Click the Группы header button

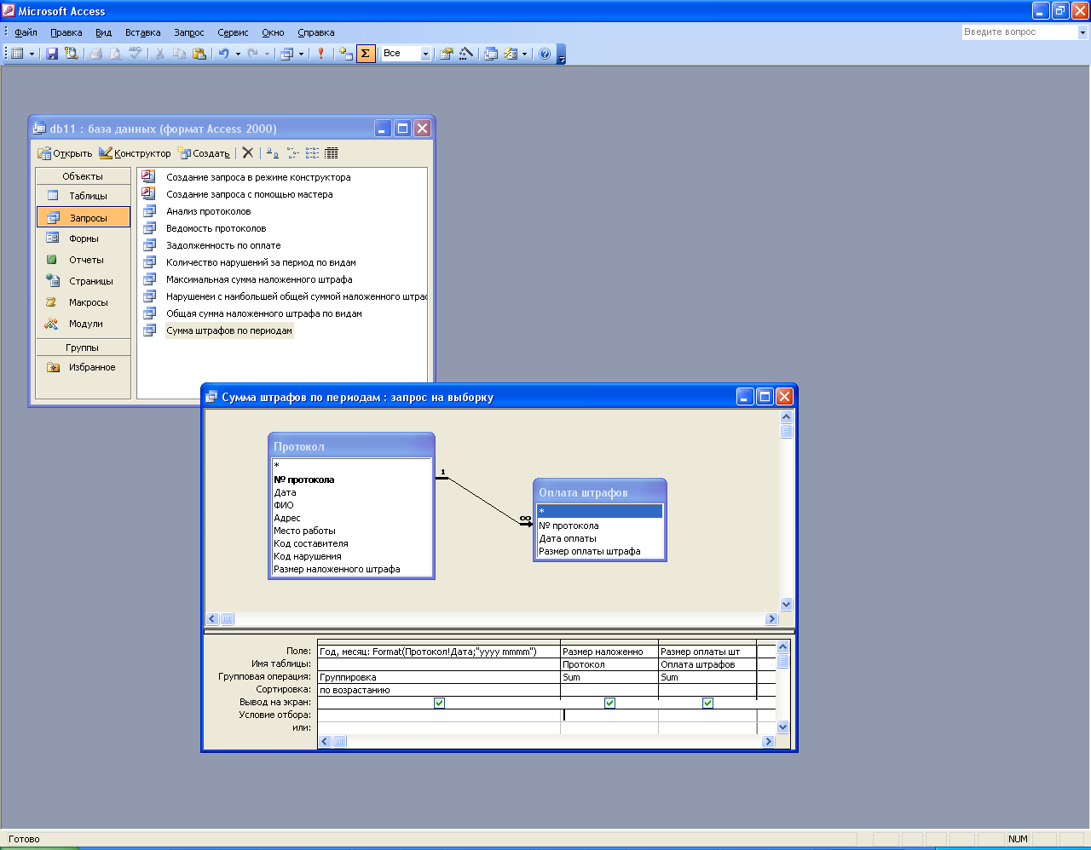(x=83, y=347)
